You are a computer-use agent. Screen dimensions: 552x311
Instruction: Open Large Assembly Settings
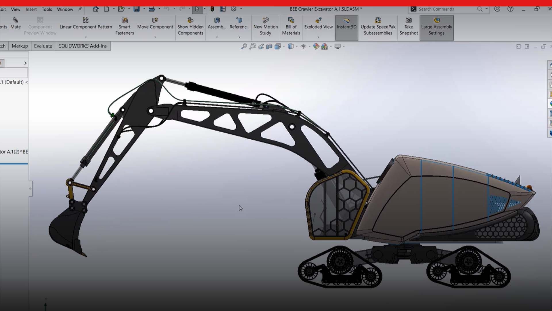coord(436,26)
